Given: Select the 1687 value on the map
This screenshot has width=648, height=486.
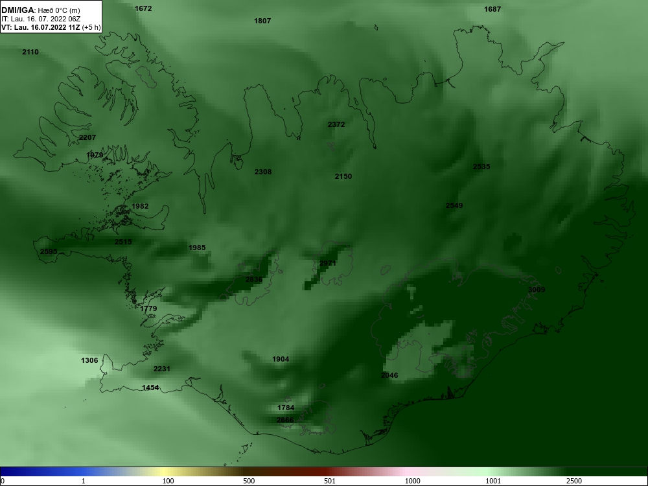Looking at the screenshot, I should pyautogui.click(x=492, y=9).
